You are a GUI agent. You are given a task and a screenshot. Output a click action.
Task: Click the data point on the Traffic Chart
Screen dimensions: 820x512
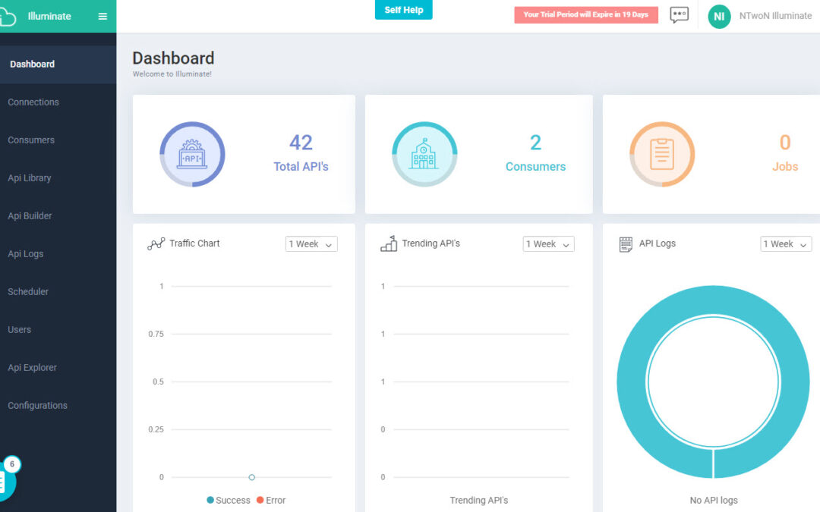[x=251, y=477]
